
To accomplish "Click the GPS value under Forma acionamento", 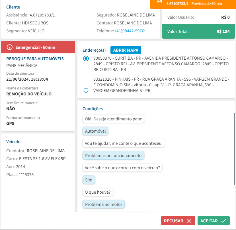I will click(10, 124).
